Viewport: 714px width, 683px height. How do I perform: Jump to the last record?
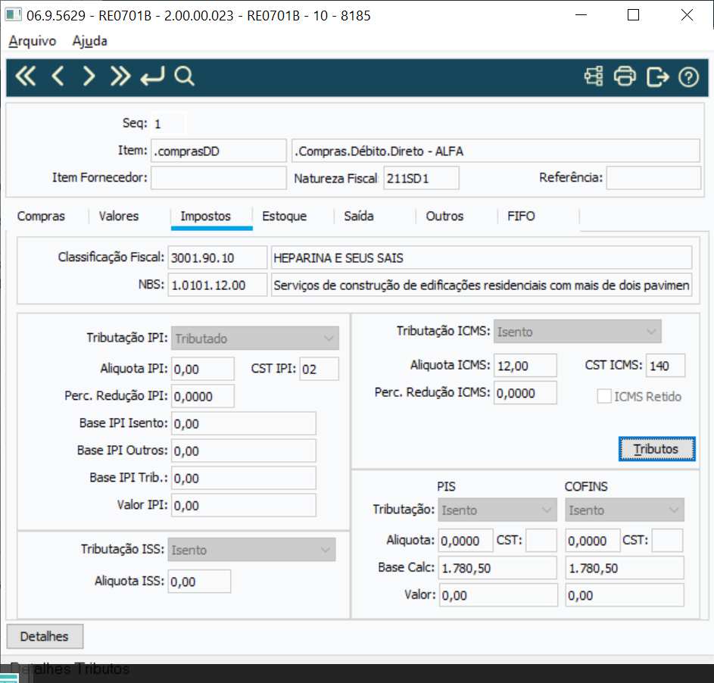tap(120, 76)
